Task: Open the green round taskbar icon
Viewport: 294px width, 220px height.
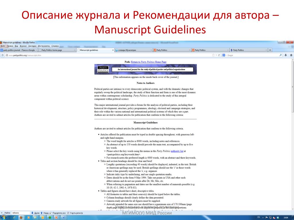Action: tap(50, 218)
